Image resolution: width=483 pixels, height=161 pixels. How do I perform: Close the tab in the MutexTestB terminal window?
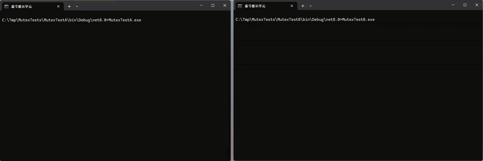[x=292, y=6]
